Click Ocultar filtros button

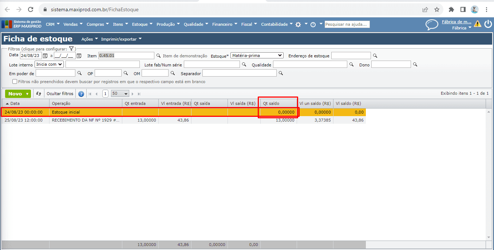[x=60, y=94]
